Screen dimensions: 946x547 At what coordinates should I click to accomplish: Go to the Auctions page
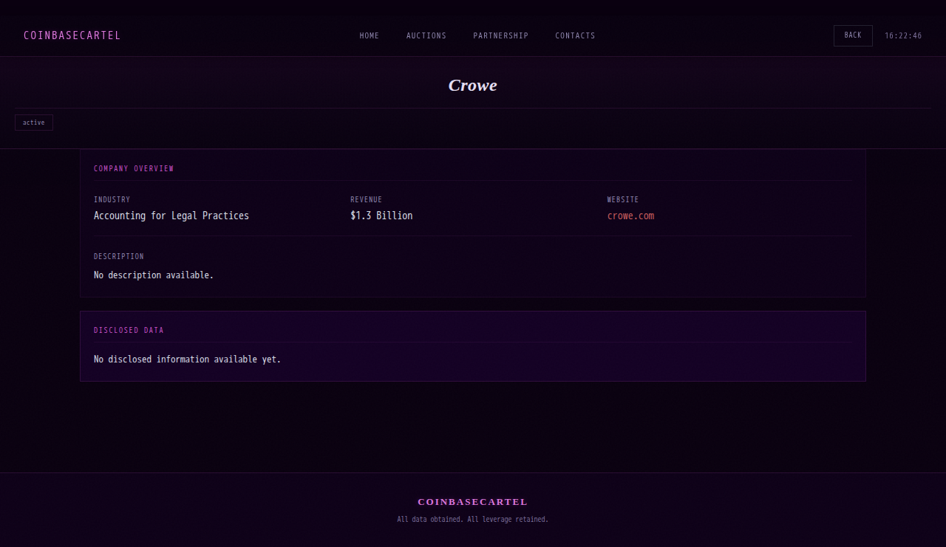(426, 35)
